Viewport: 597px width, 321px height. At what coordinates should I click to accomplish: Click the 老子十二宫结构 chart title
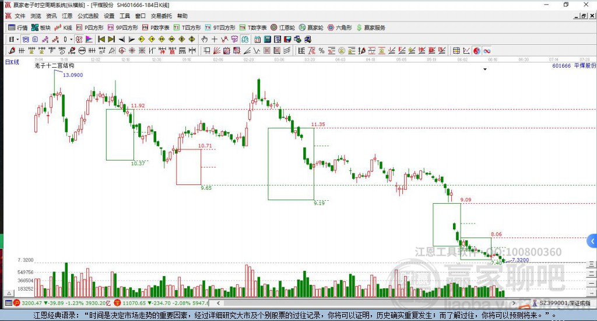(x=54, y=65)
